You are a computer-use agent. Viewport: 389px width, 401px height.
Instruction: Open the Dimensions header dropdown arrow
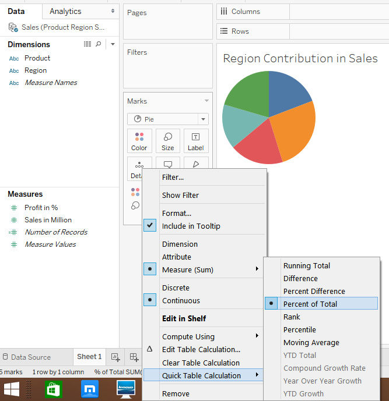point(113,44)
